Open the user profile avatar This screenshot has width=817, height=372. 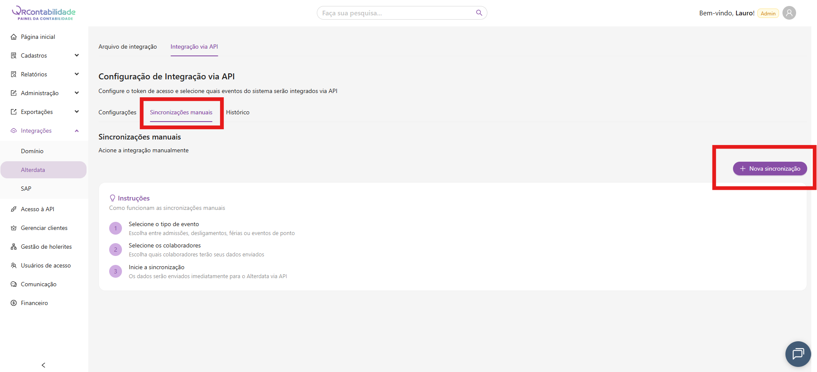click(x=789, y=13)
